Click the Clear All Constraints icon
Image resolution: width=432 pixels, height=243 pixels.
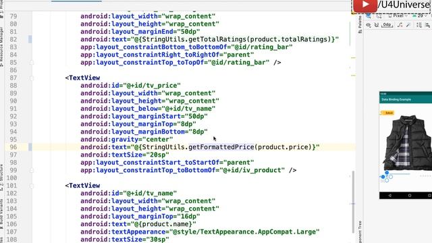click(400, 25)
